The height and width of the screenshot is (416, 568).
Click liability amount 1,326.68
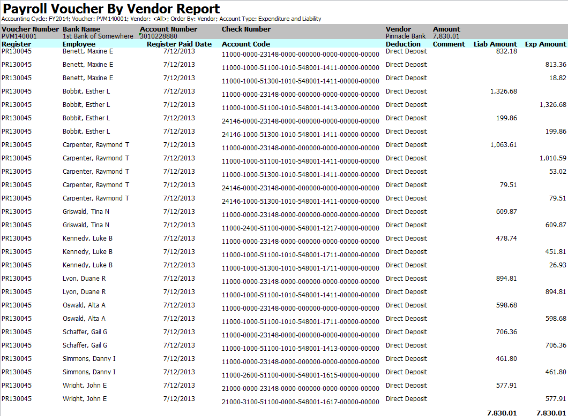(x=504, y=91)
